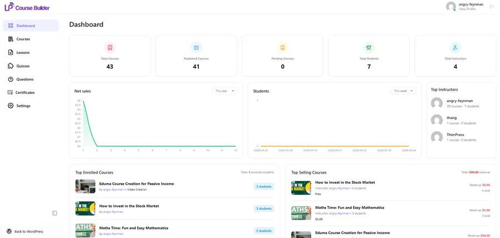500x238 pixels.
Task: Click the Pending Courses value 0
Action: point(283,67)
